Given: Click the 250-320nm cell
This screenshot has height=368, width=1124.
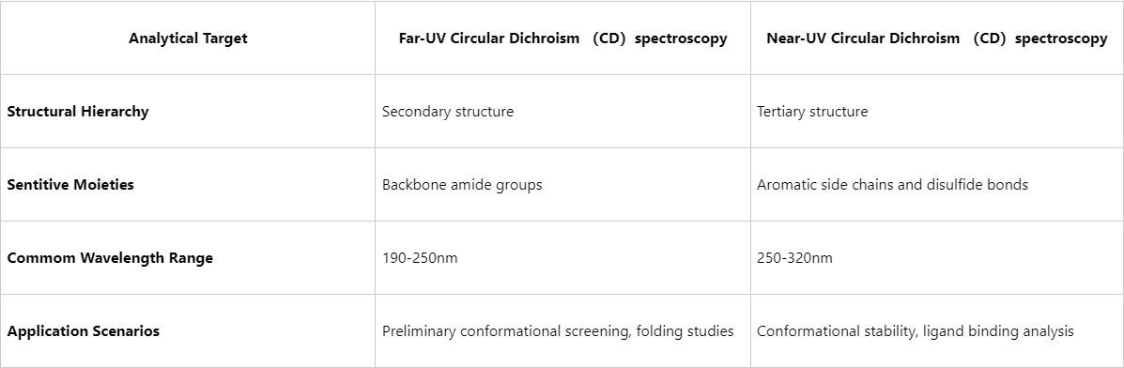Looking at the screenshot, I should [x=937, y=257].
